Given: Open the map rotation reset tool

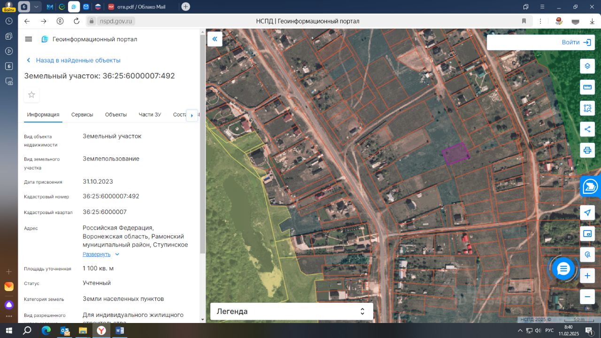Looking at the screenshot, I should click(587, 255).
